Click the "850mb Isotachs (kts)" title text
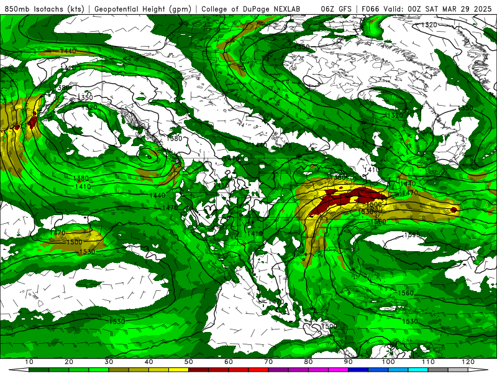The width and height of the screenshot is (497, 373). tap(45, 9)
